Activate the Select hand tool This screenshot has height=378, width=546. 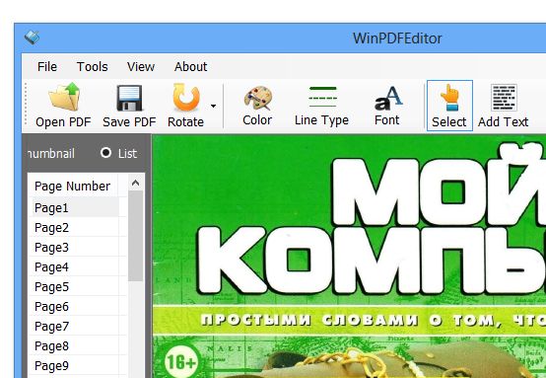(449, 106)
